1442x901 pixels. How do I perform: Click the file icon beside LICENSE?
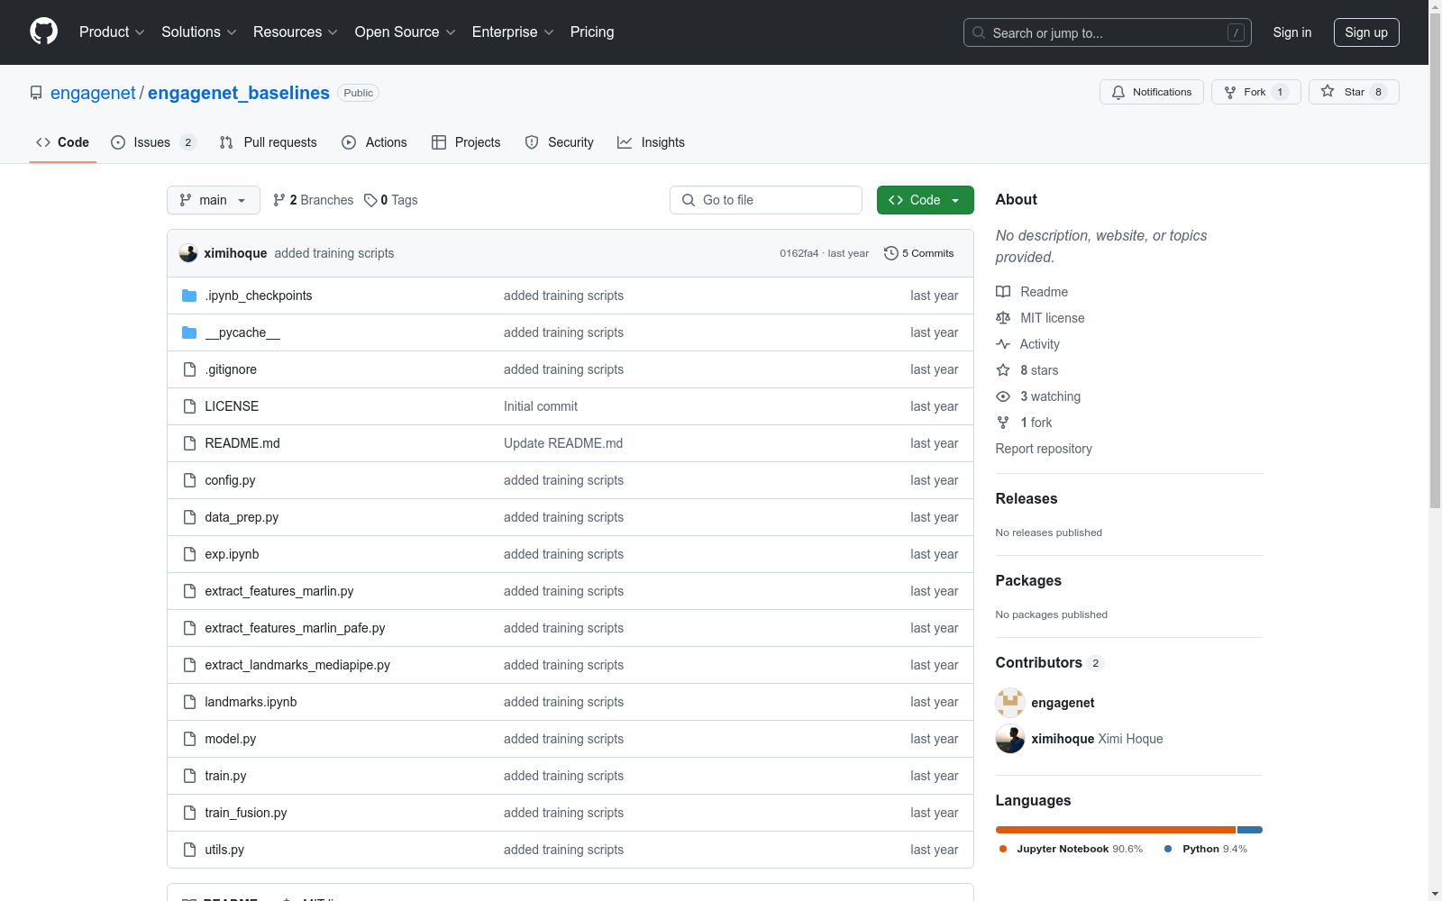189,406
